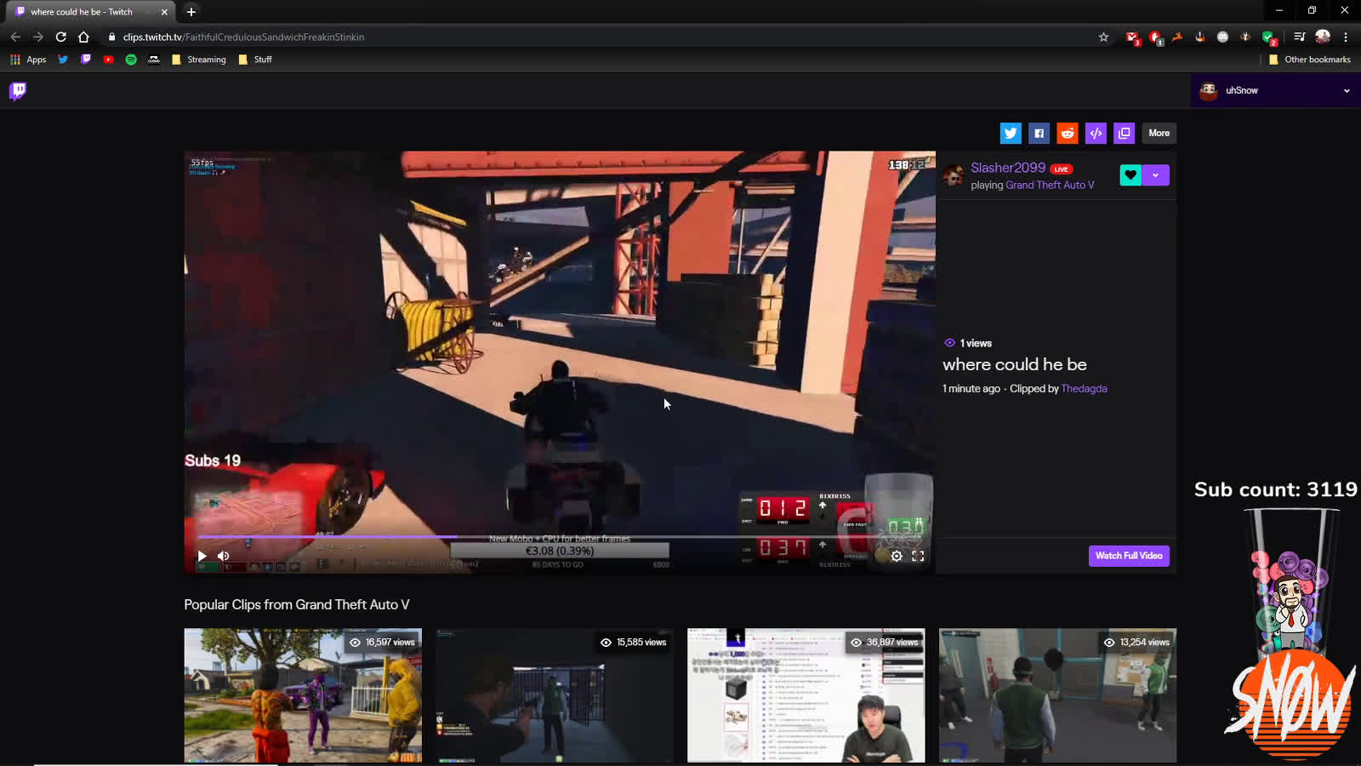Open the More share options

pyautogui.click(x=1159, y=133)
